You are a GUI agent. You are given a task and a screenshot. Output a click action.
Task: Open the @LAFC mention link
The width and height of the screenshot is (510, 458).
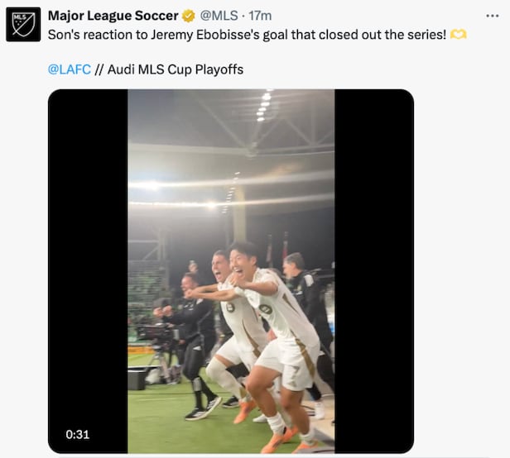point(70,69)
